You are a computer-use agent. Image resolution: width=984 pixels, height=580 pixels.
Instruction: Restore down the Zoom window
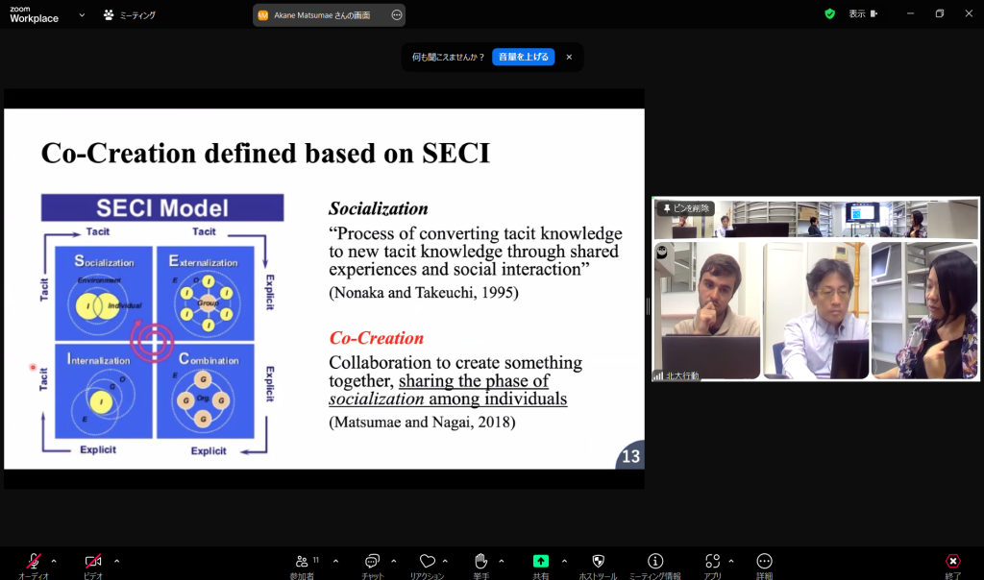click(940, 13)
